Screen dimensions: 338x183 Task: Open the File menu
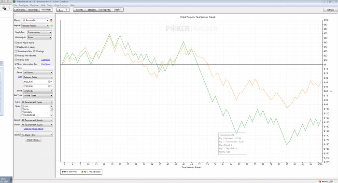coord(15,5)
